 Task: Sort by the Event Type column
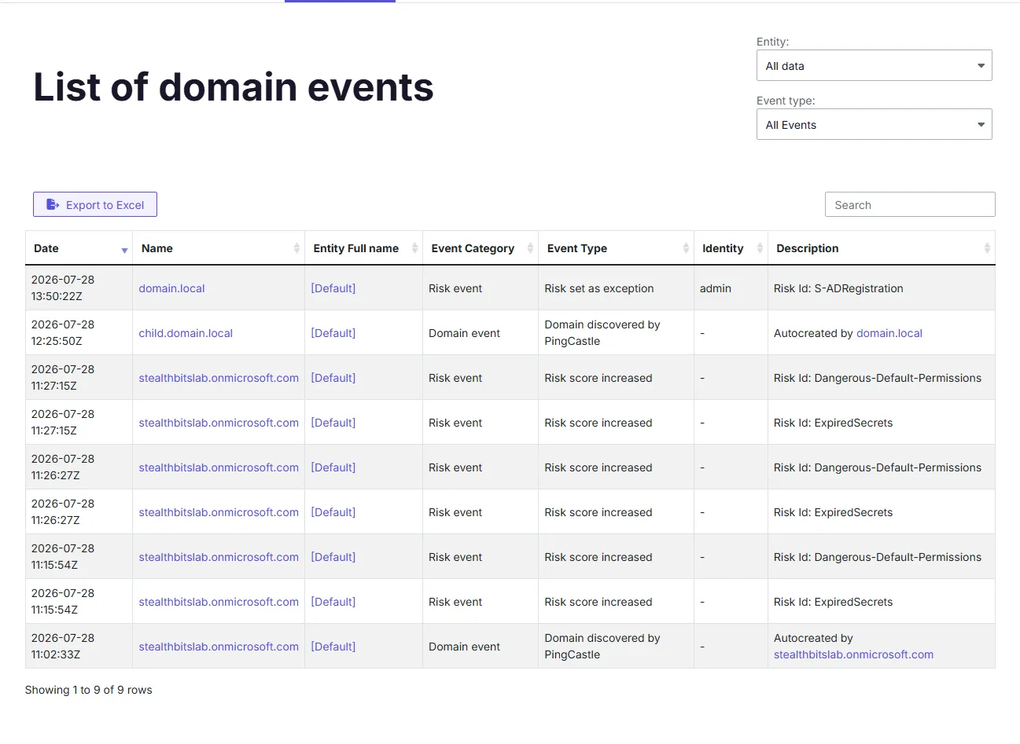[616, 248]
